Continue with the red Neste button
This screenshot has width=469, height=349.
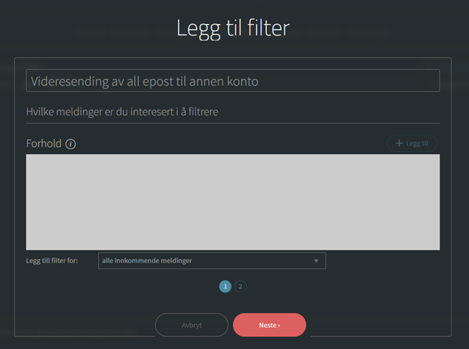(270, 325)
